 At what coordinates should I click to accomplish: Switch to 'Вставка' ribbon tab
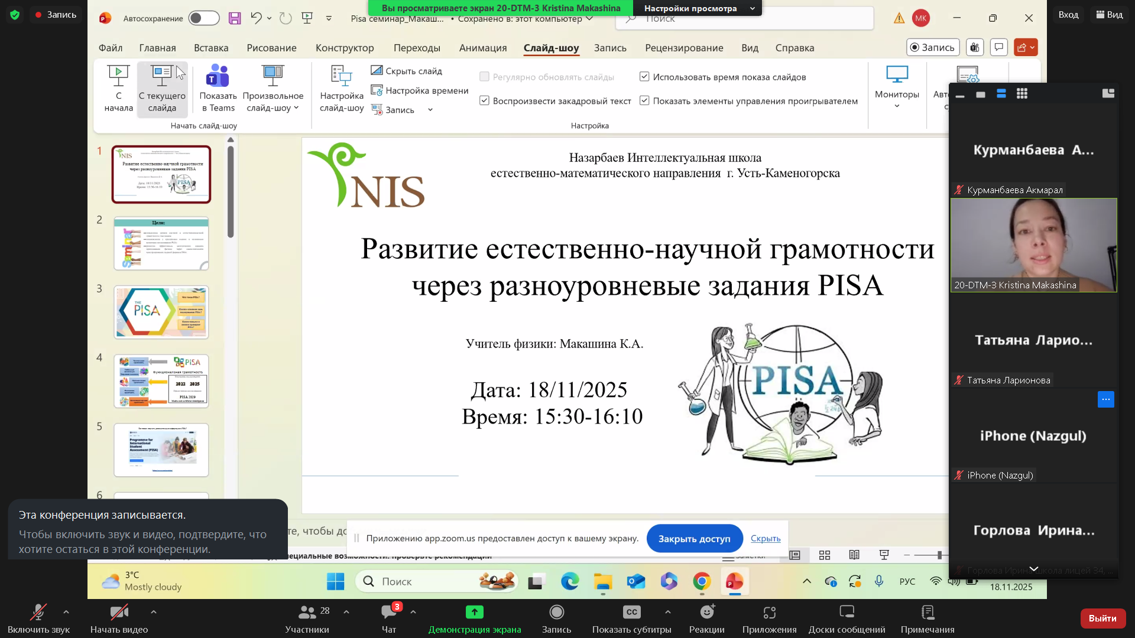pyautogui.click(x=211, y=48)
